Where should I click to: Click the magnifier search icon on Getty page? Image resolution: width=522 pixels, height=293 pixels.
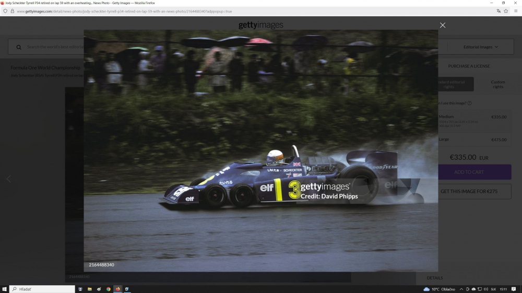pyautogui.click(x=19, y=47)
